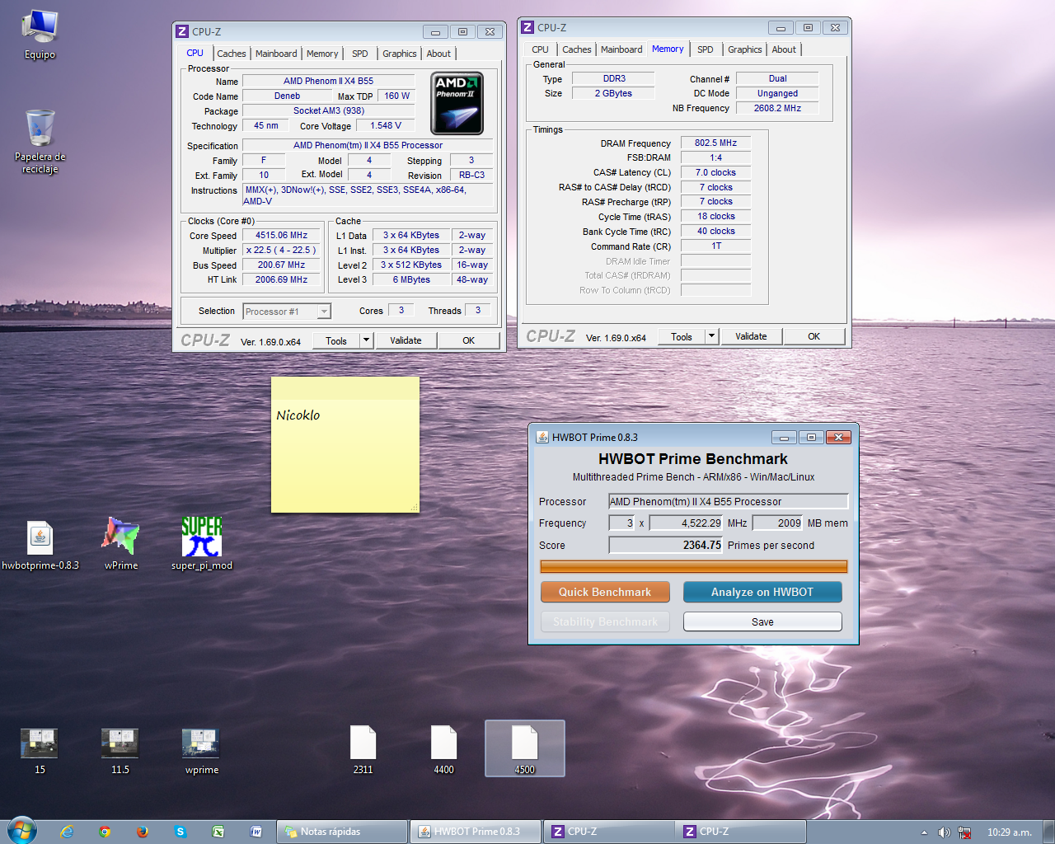The width and height of the screenshot is (1055, 844).
Task: Open the Mainboard tab in left CPU-Z
Action: coord(276,54)
